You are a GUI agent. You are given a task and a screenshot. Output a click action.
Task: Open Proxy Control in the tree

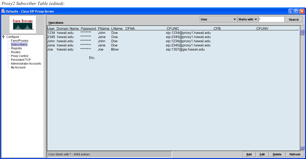(x=19, y=56)
